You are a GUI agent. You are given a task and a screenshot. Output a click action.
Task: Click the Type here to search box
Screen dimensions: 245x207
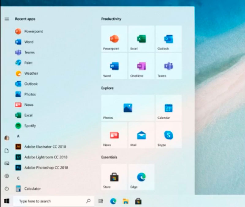point(54,201)
